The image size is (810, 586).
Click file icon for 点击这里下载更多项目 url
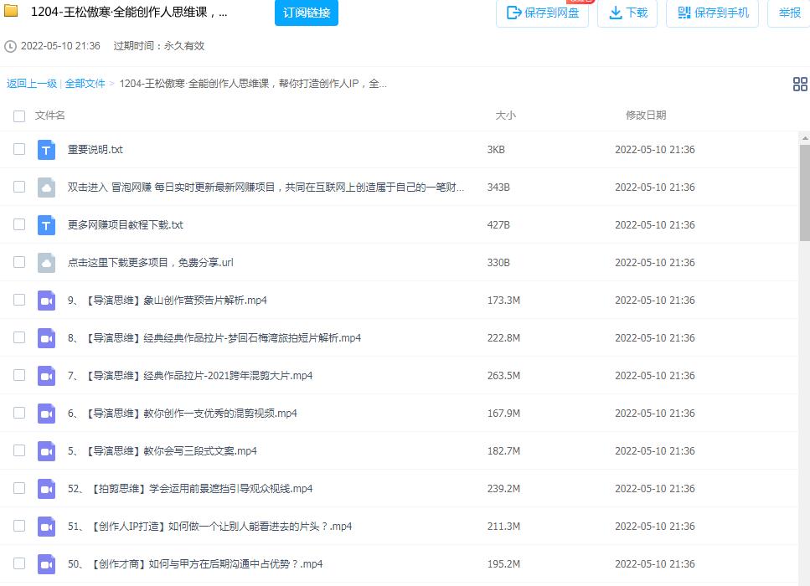pos(47,263)
